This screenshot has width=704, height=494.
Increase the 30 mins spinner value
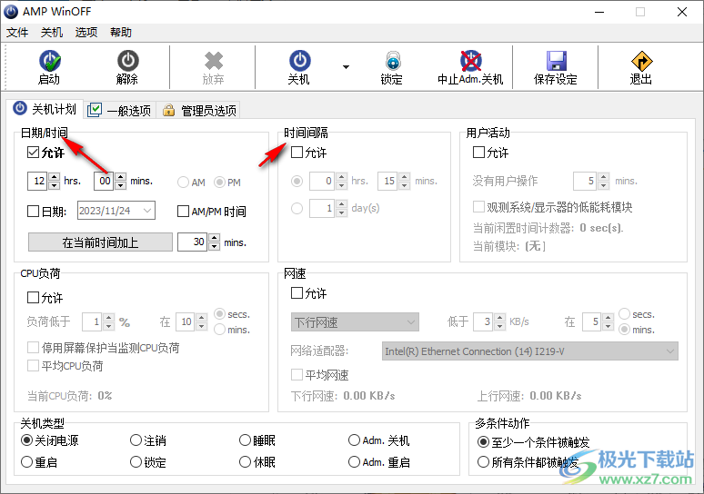pos(214,238)
